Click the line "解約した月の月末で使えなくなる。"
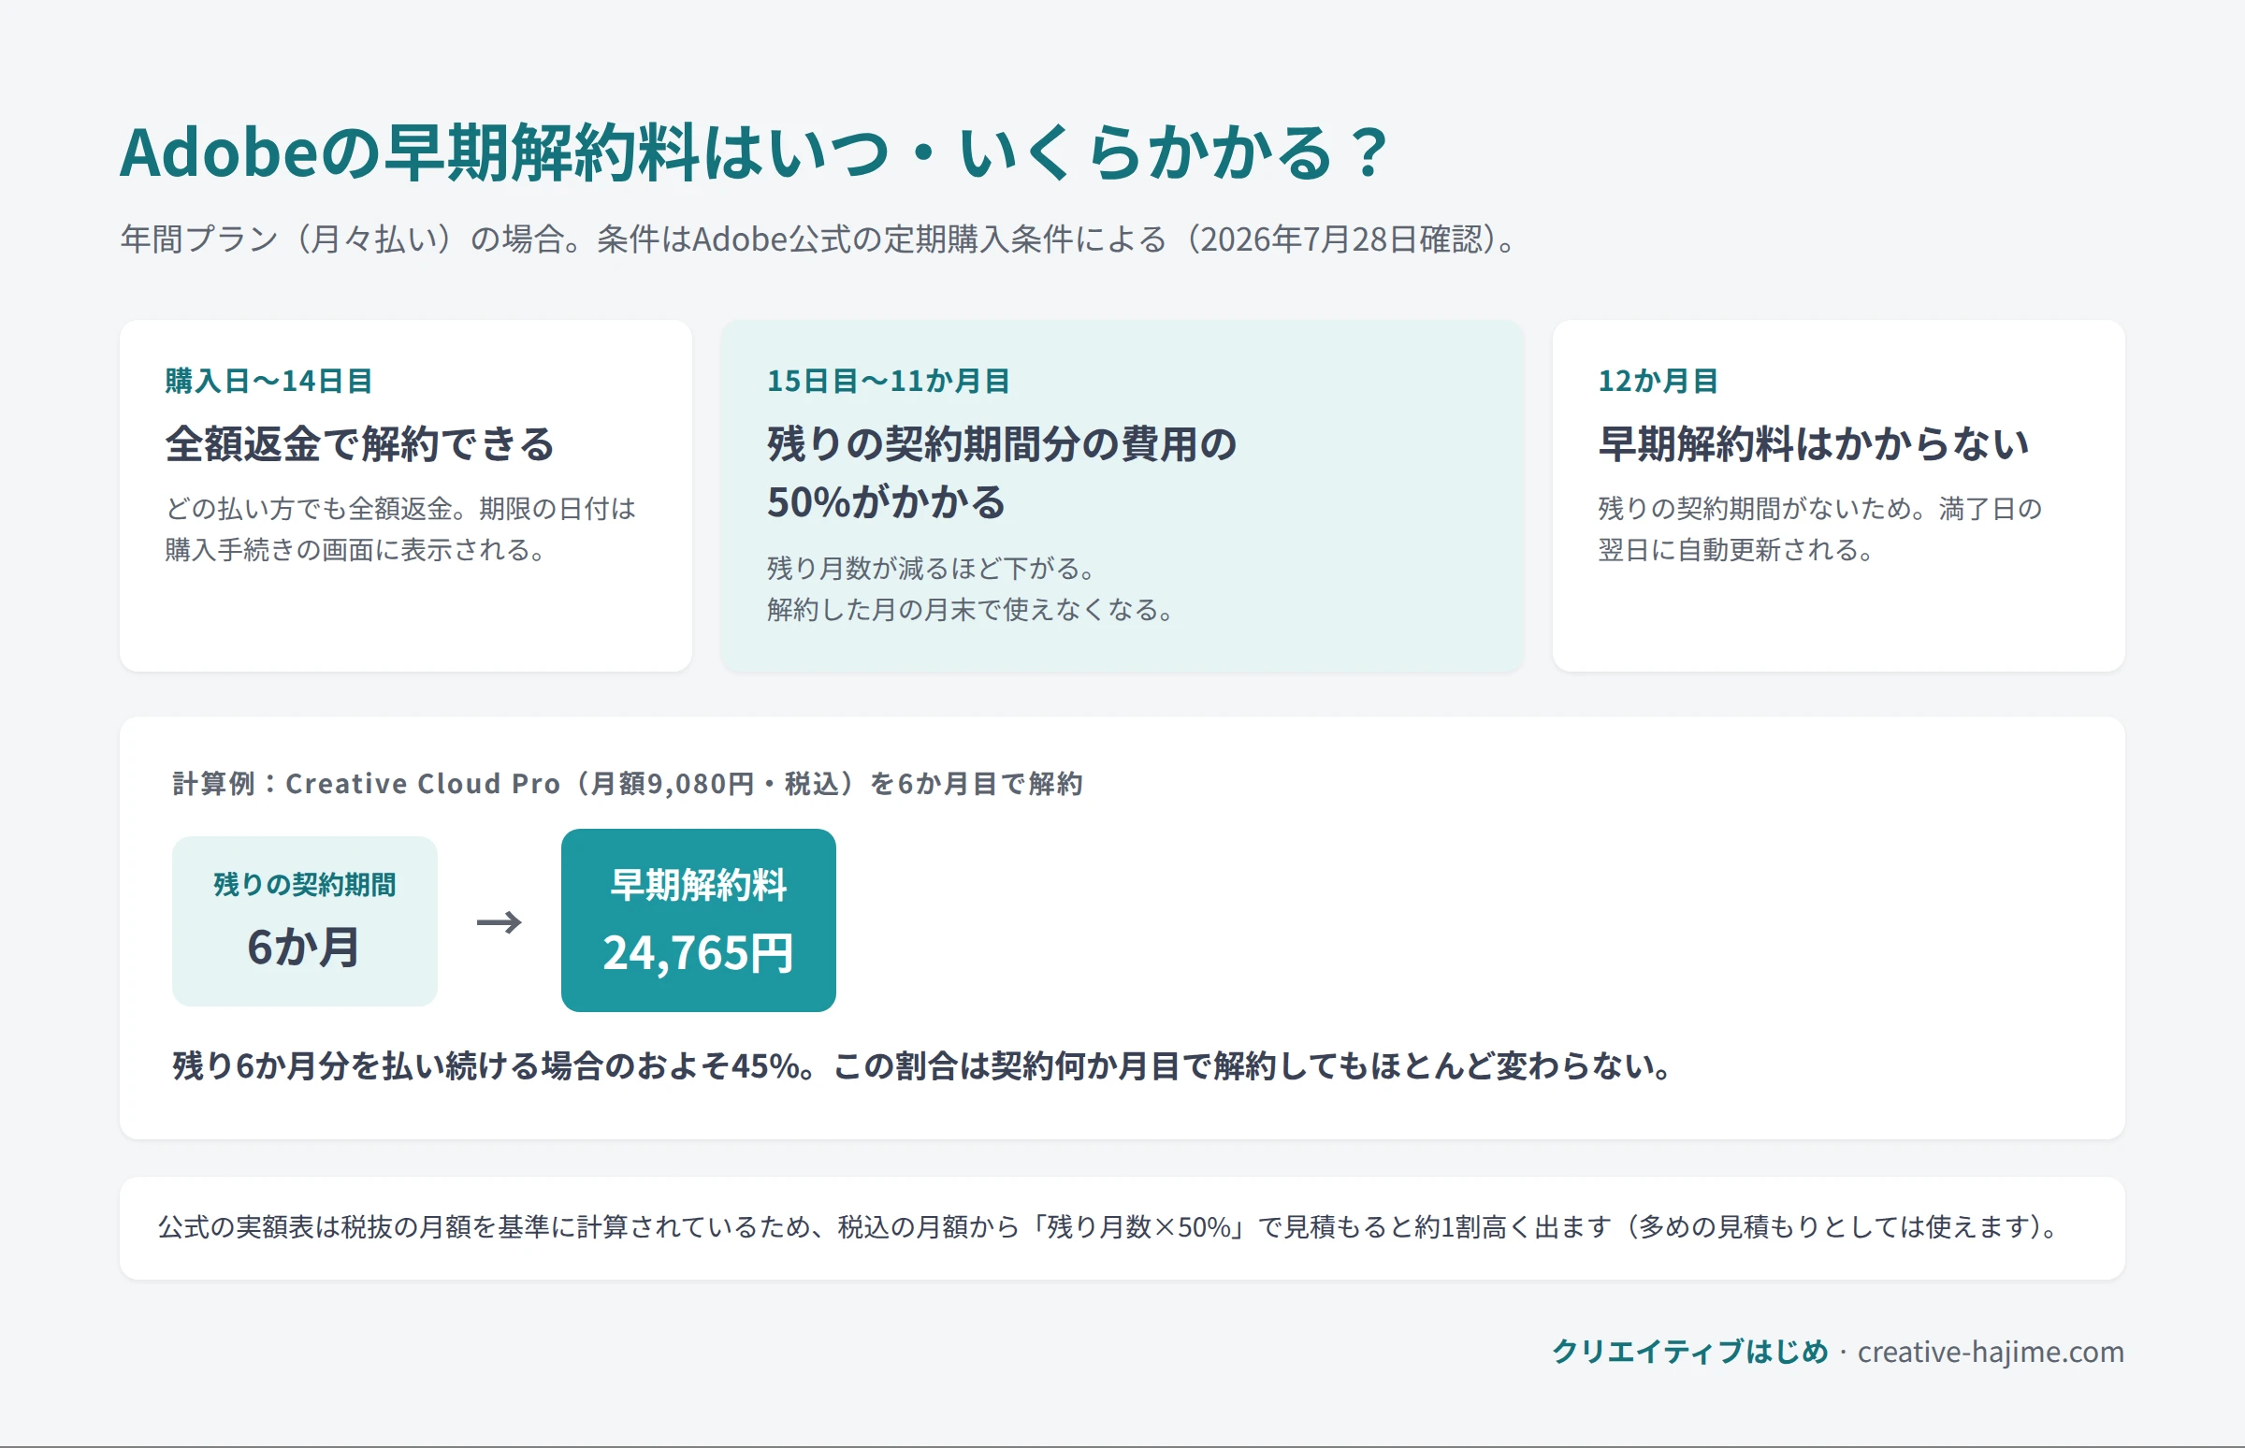The height and width of the screenshot is (1448, 2245). click(970, 610)
